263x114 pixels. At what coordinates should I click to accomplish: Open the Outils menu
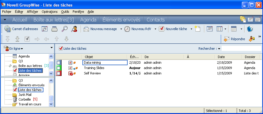(65, 12)
